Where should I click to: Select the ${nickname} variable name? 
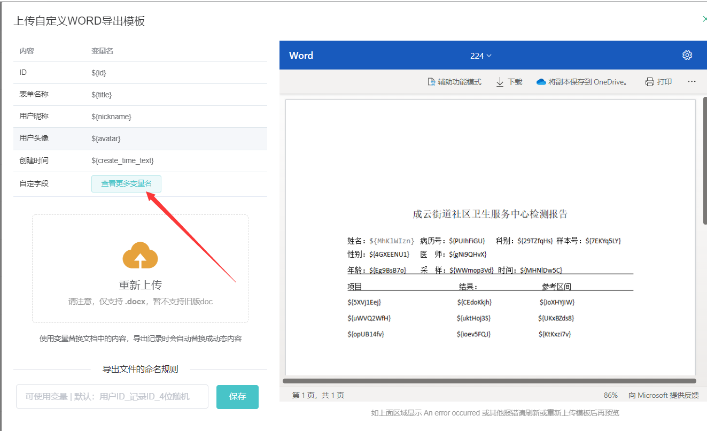tap(111, 117)
